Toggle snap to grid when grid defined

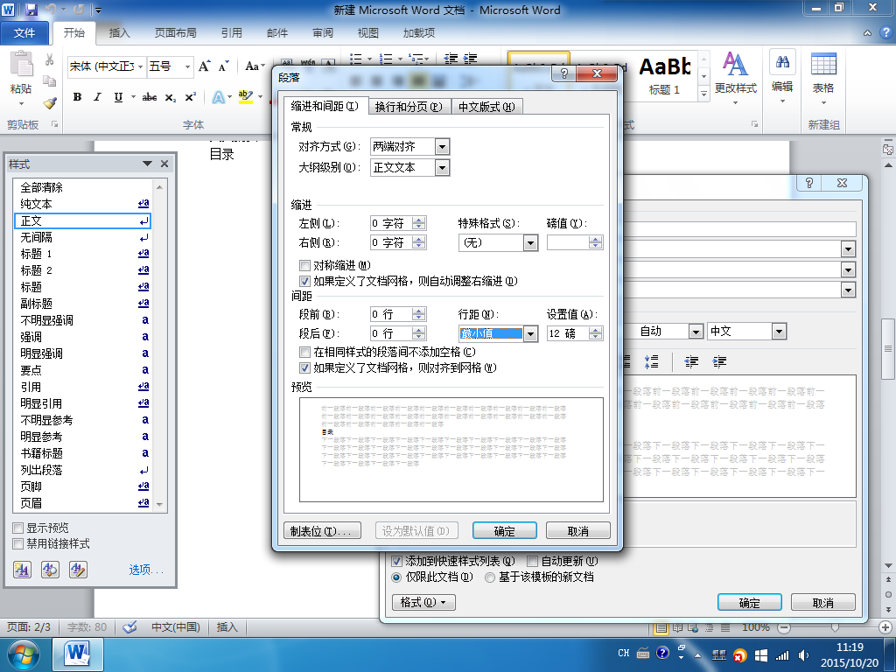304,368
